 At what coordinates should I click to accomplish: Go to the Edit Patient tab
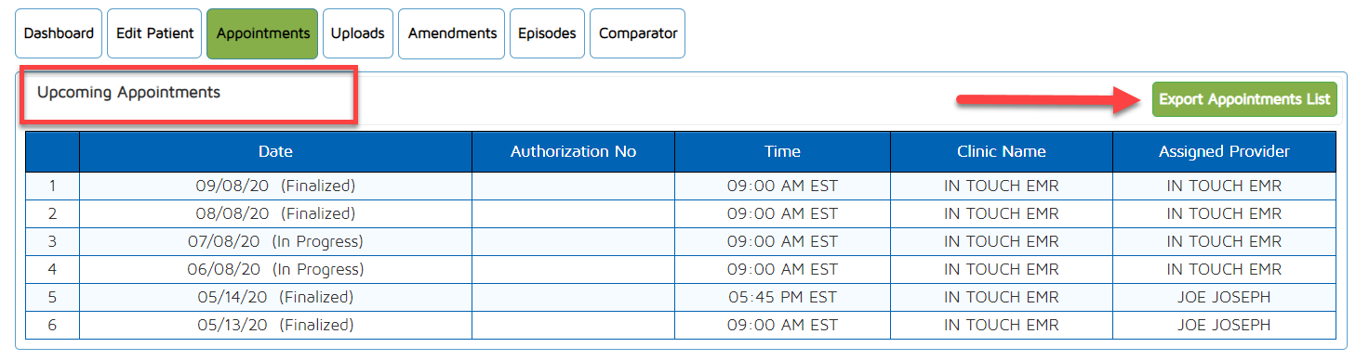pos(154,33)
